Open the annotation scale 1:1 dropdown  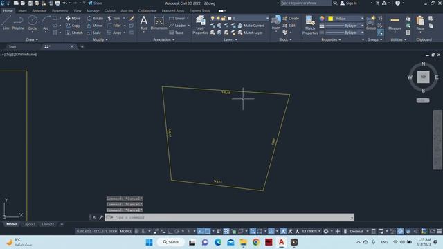(x=311, y=231)
